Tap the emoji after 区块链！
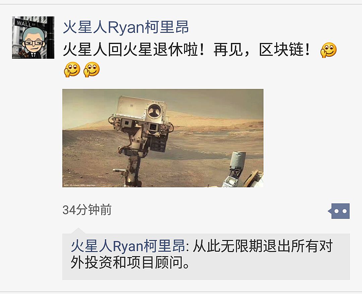 (x=328, y=50)
